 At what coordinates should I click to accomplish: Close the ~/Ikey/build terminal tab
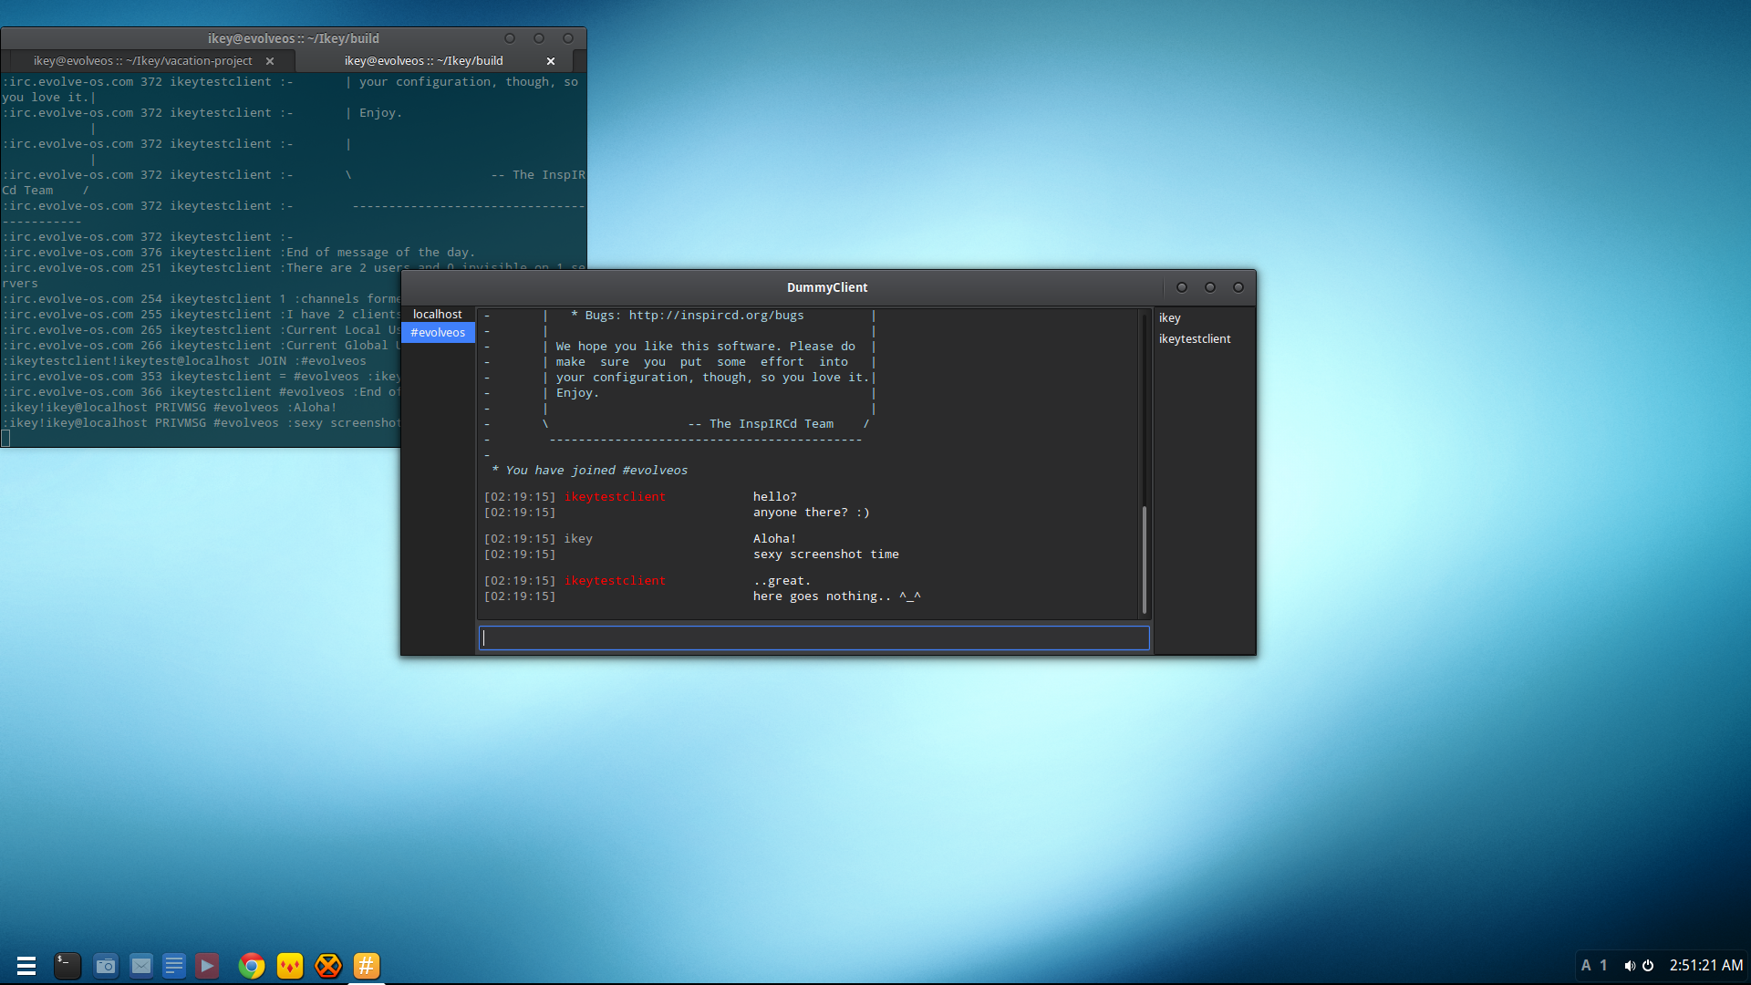click(x=551, y=61)
